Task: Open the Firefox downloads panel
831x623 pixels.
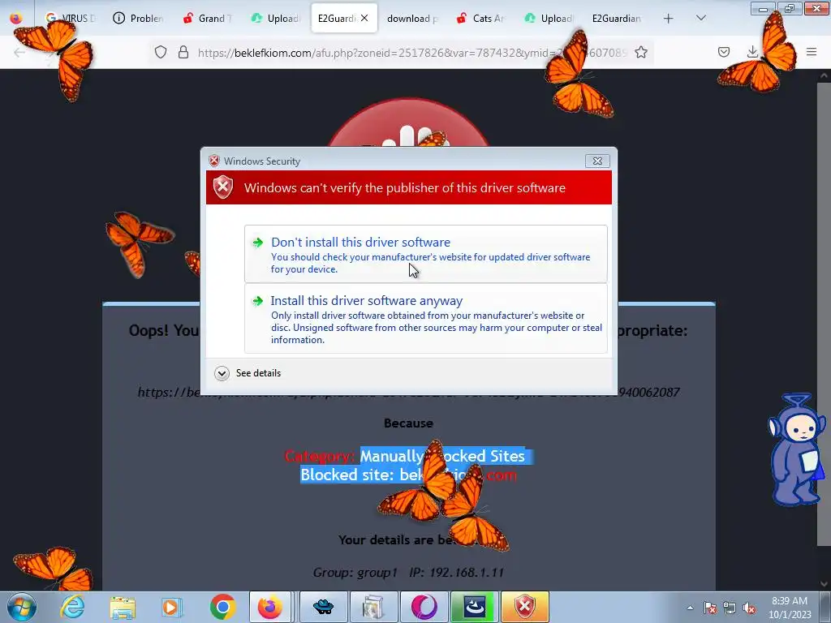Action: pos(752,52)
